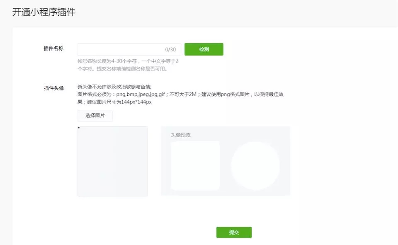Image resolution: width=398 pixels, height=245 pixels.
Task: Select the circular avatar preview
Action: [255, 166]
